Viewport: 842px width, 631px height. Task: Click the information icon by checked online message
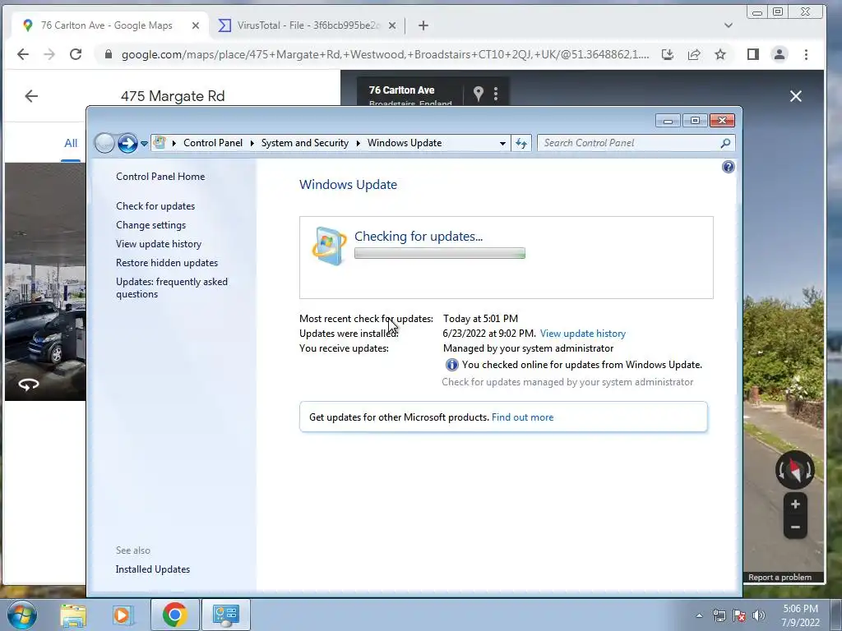451,365
